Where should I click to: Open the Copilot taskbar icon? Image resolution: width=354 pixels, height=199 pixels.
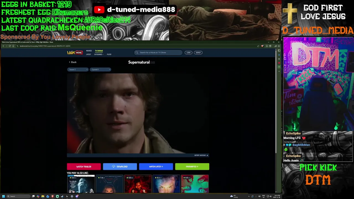click(38, 196)
